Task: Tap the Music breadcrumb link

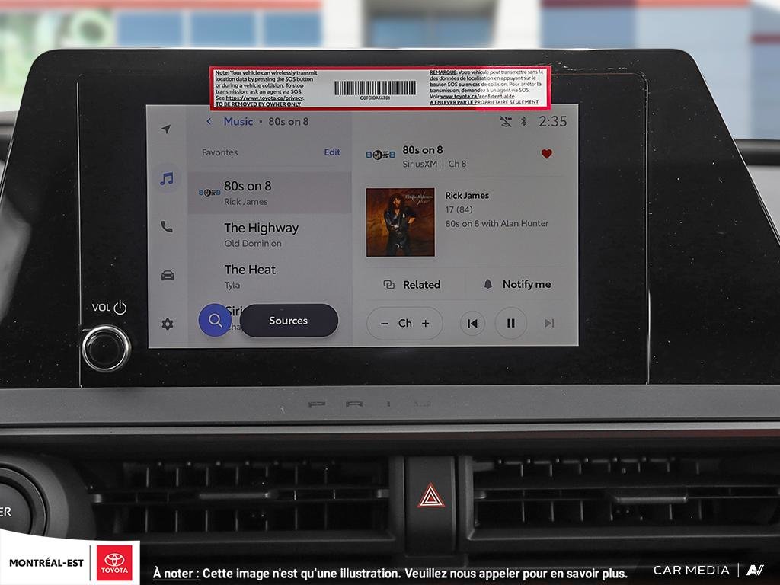Action: pyautogui.click(x=238, y=121)
